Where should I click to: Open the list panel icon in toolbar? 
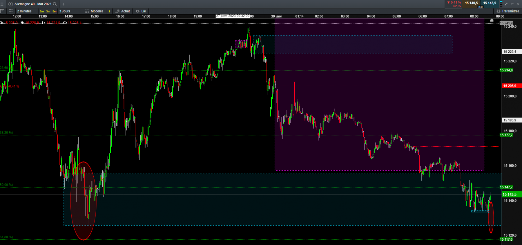click(2, 11)
